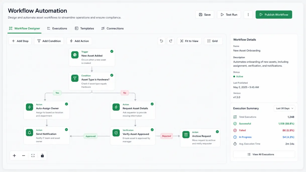Toggle the canvas lock icon

[x=42, y=156]
